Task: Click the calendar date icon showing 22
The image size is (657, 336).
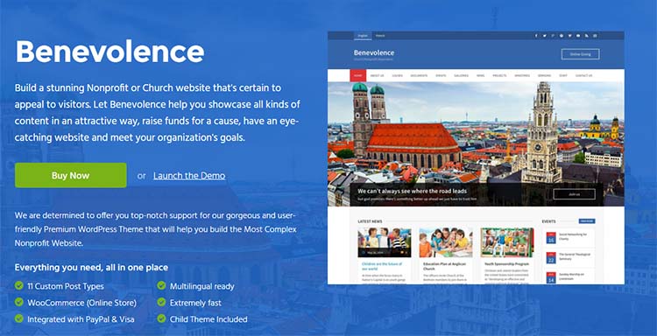Action: (551, 258)
